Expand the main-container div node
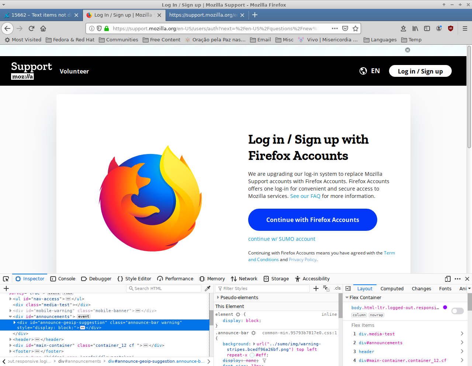472x366 pixels. coord(10,345)
